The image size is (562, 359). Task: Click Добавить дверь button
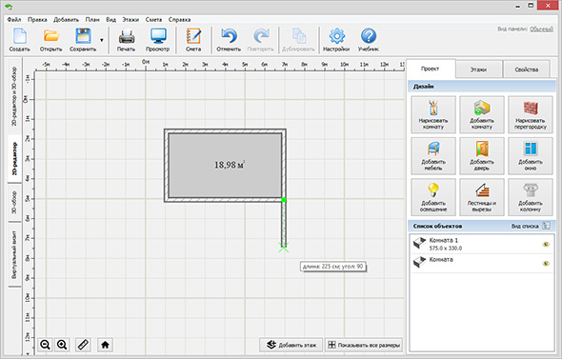482,156
